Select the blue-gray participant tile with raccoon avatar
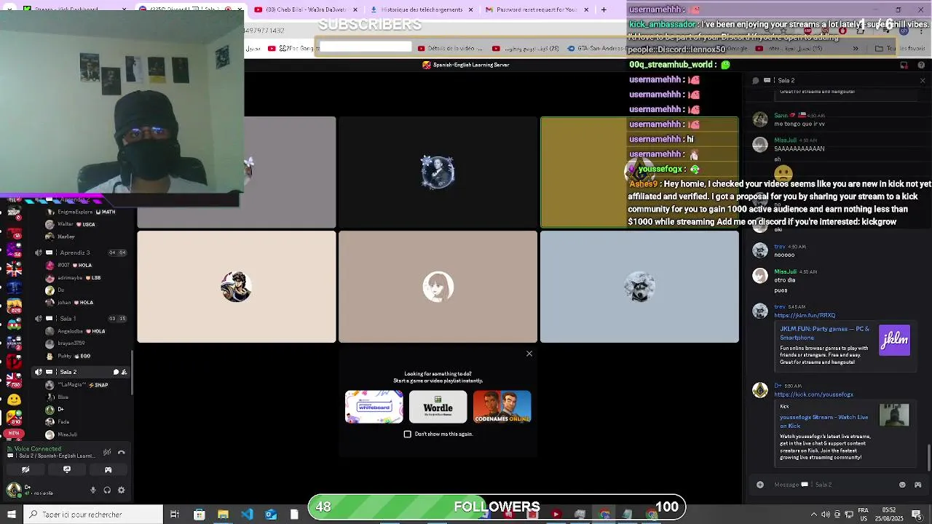 click(639, 287)
